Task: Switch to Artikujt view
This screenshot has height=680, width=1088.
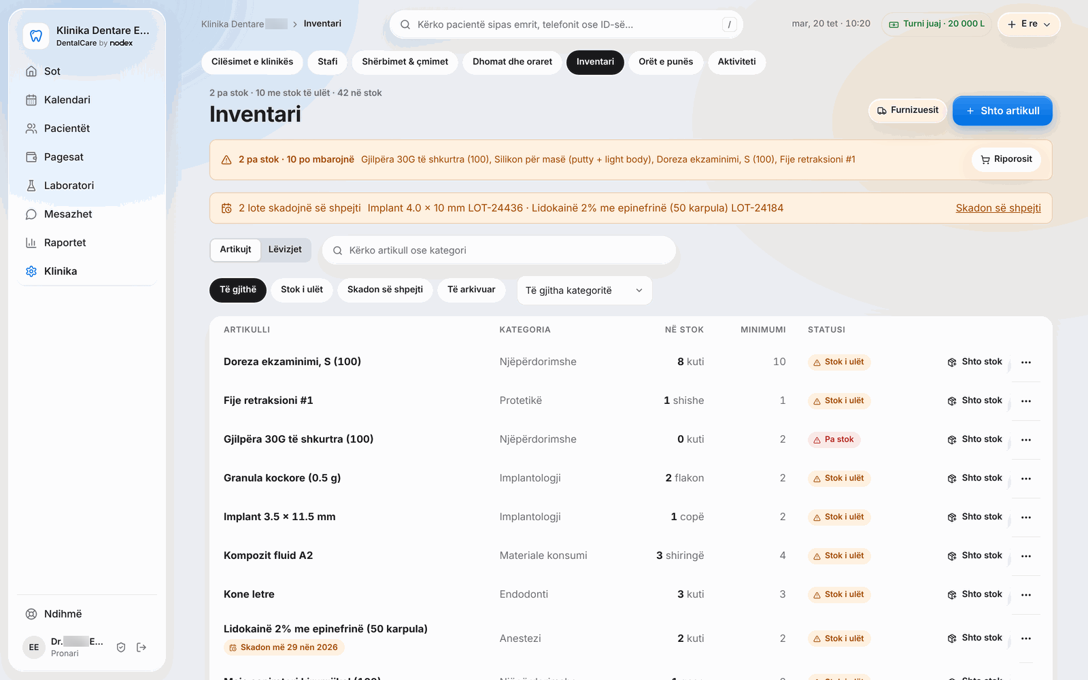Action: [x=235, y=250]
